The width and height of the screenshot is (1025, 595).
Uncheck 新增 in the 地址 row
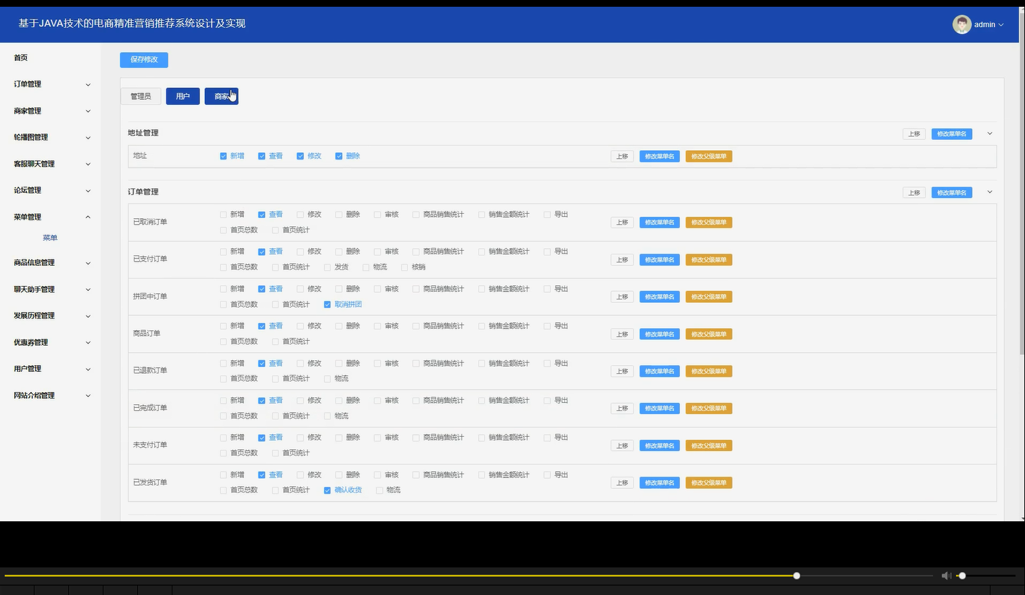(223, 156)
